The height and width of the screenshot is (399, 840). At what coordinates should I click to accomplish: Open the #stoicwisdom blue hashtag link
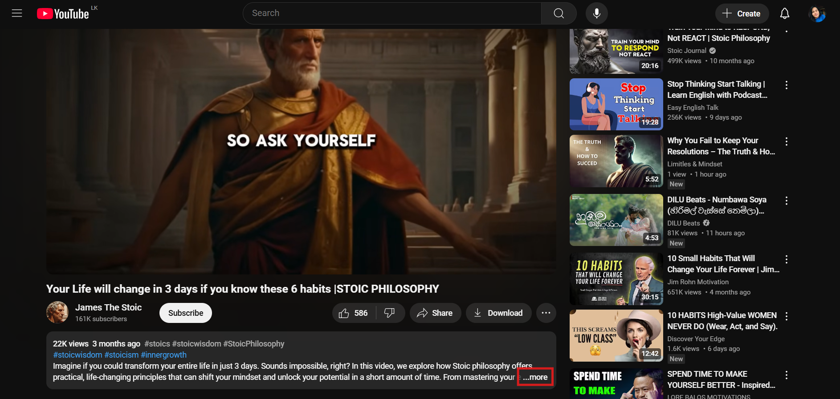coord(77,355)
